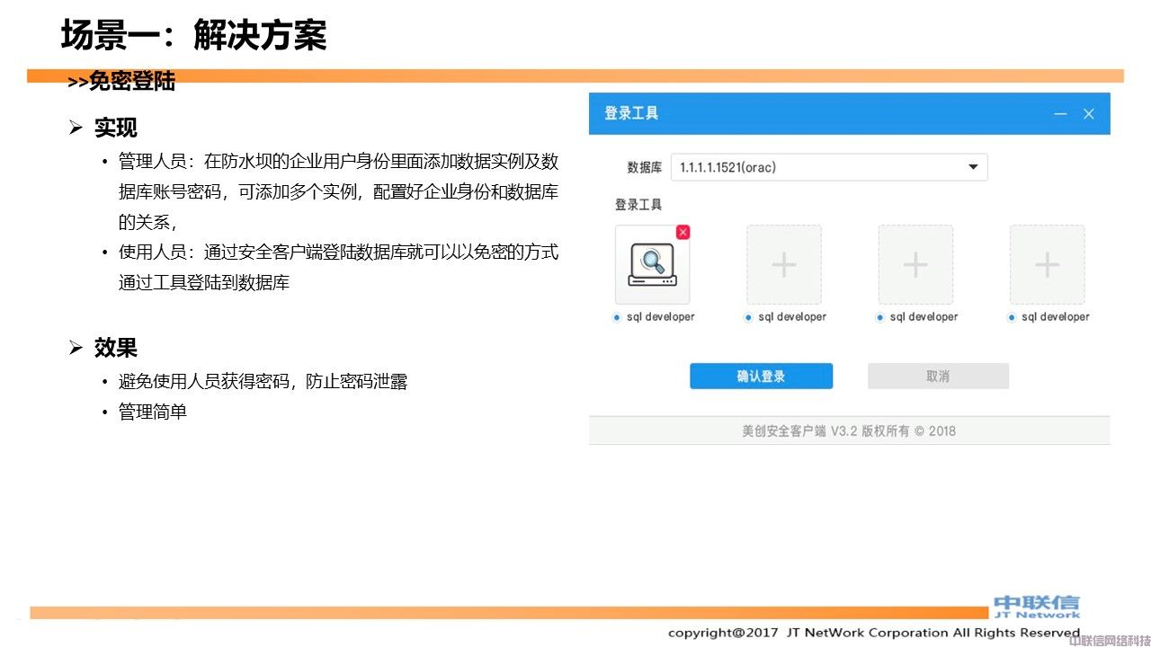
Task: Click the slide title 场景一：解决方案
Action: click(193, 36)
